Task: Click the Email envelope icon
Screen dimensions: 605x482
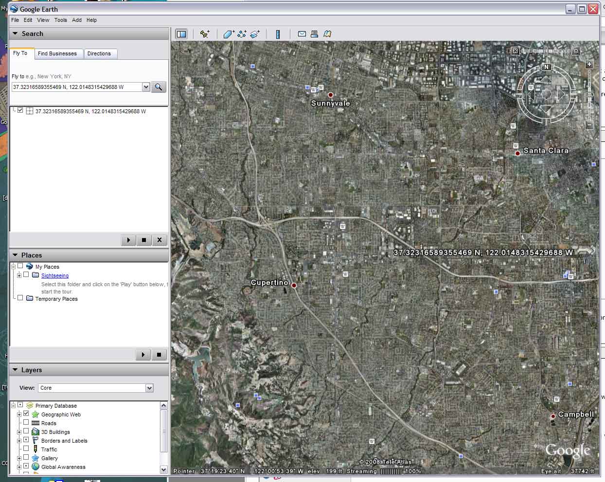Action: click(302, 34)
